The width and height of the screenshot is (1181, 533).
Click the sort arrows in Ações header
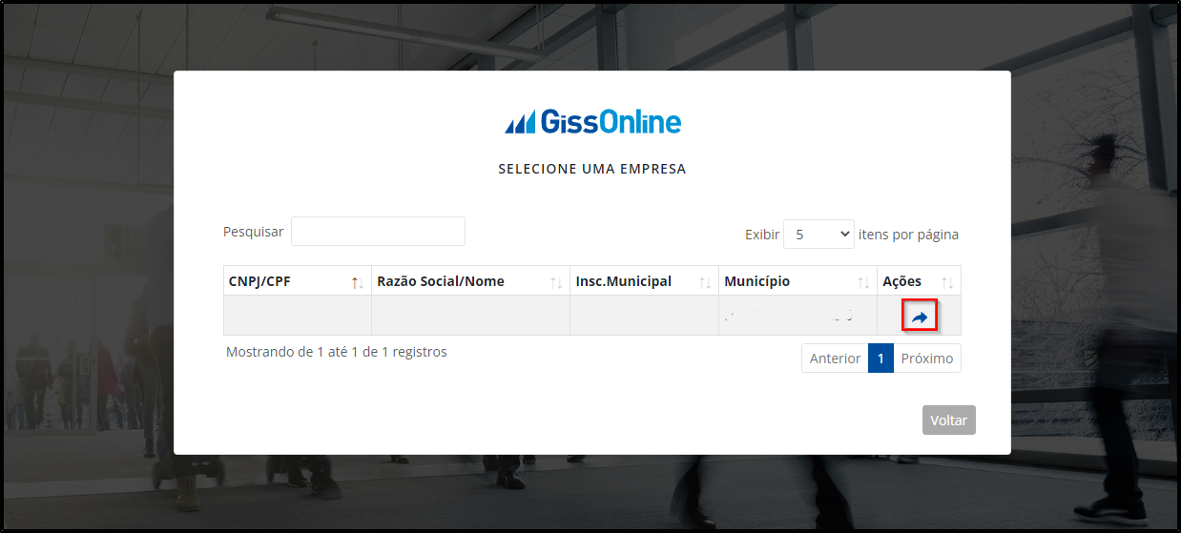pos(947,282)
